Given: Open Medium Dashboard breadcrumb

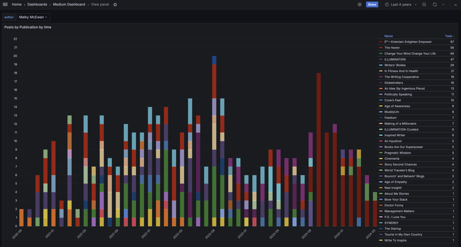Looking at the screenshot, I should [69, 5].
